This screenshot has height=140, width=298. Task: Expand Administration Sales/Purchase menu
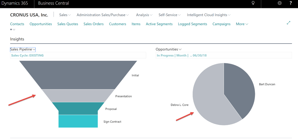103,15
